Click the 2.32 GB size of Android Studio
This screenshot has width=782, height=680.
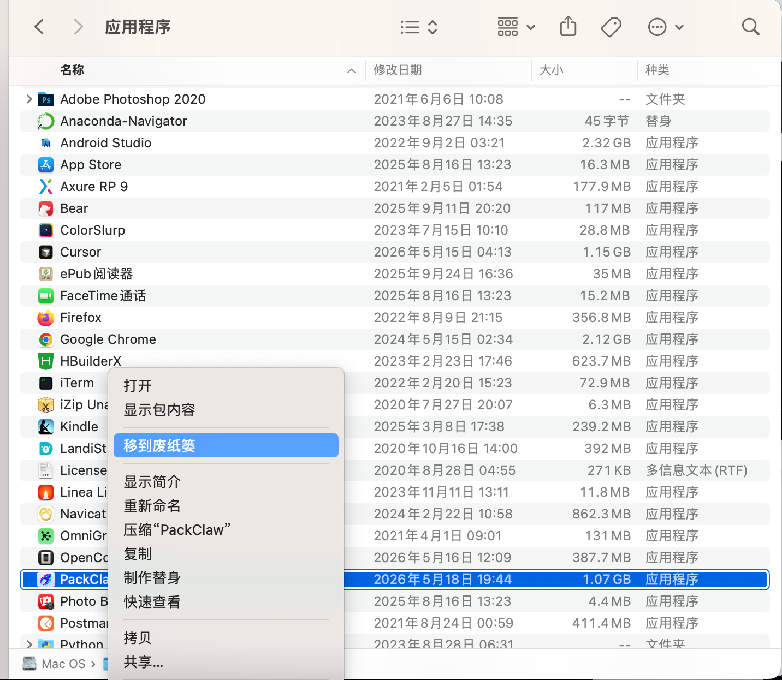(606, 143)
